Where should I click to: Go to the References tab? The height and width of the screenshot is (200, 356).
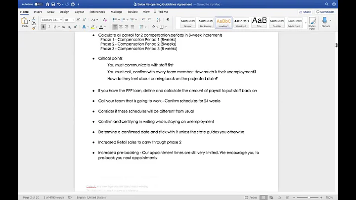(97, 12)
